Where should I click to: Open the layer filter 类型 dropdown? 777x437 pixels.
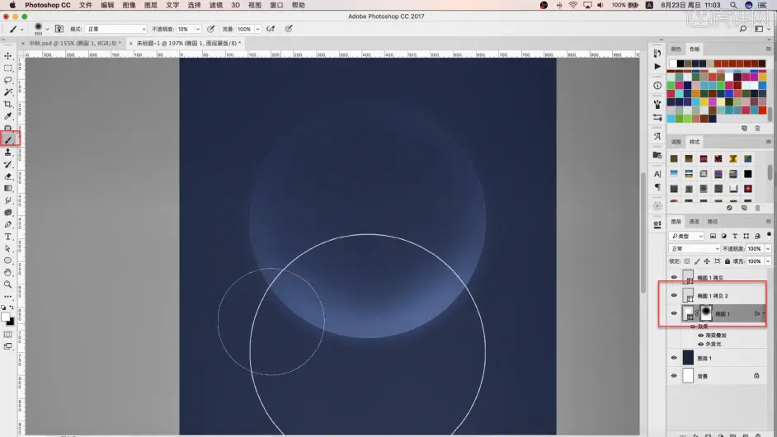coord(686,237)
